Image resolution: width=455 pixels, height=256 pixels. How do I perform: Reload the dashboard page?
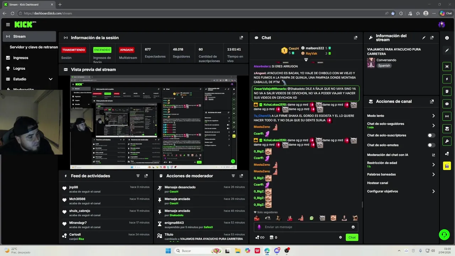point(12,13)
